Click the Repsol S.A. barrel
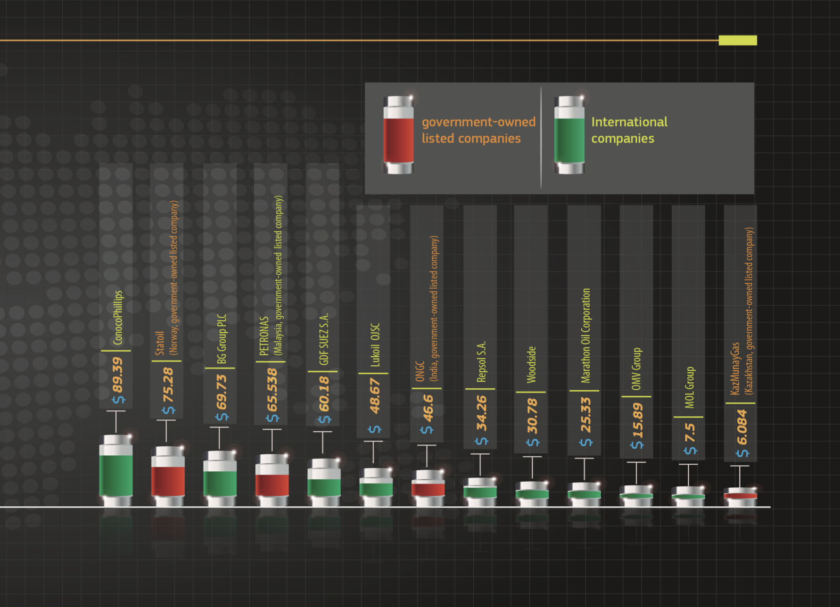This screenshot has width=840, height=607. [480, 492]
